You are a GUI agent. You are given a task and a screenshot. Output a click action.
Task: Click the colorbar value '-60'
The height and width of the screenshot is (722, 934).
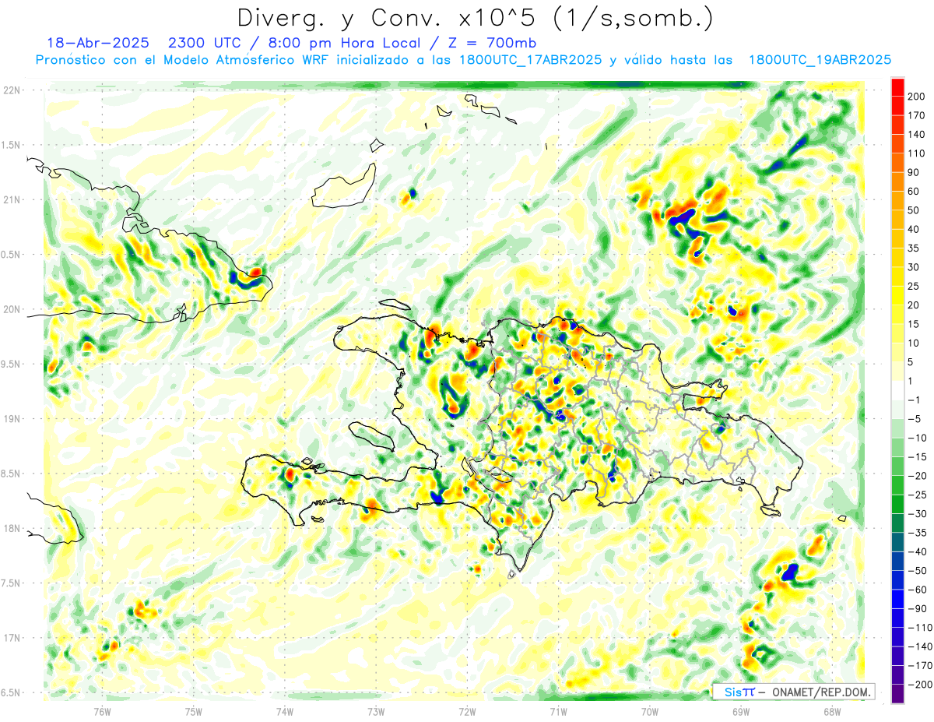tap(916, 590)
